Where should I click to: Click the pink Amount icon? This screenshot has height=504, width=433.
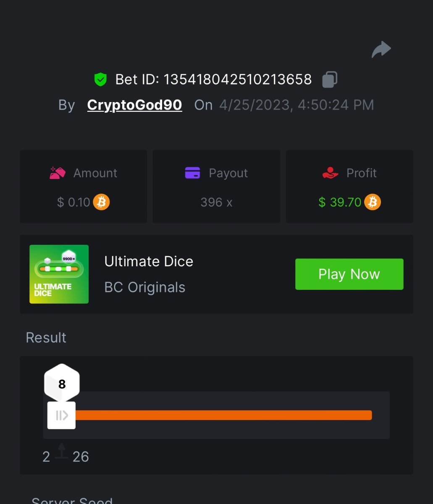tap(58, 173)
